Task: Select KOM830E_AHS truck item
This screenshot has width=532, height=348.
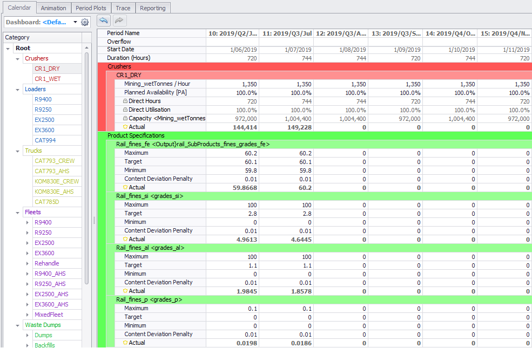Action: click(x=53, y=192)
